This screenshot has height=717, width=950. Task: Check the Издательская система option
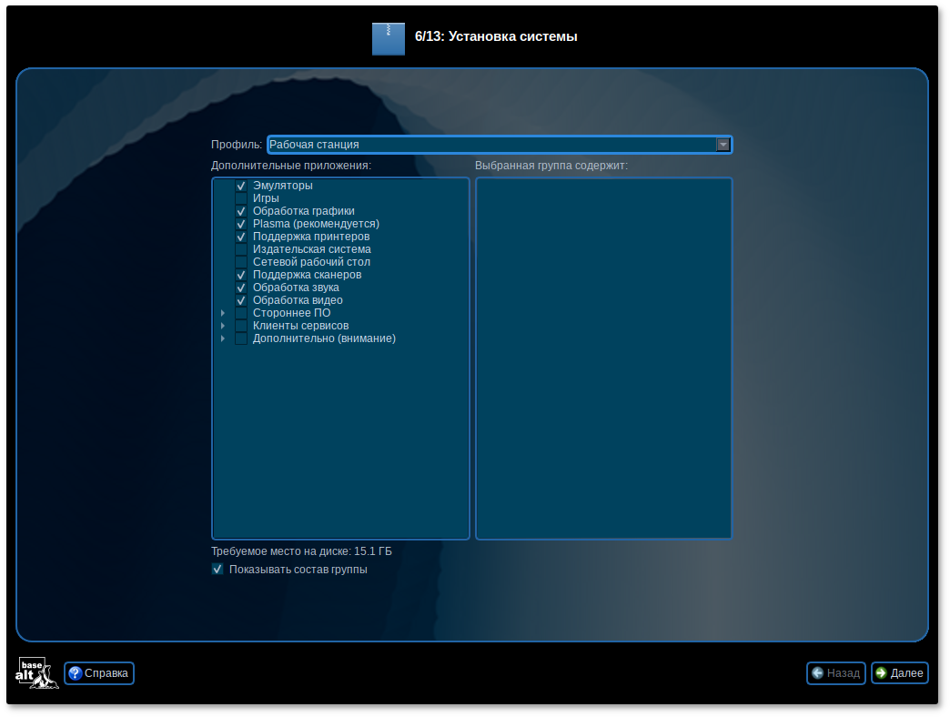click(241, 249)
